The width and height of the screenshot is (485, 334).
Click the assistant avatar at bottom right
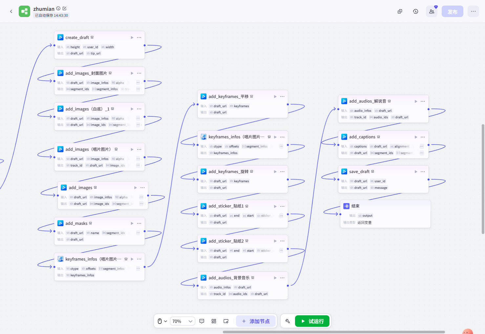click(468, 331)
